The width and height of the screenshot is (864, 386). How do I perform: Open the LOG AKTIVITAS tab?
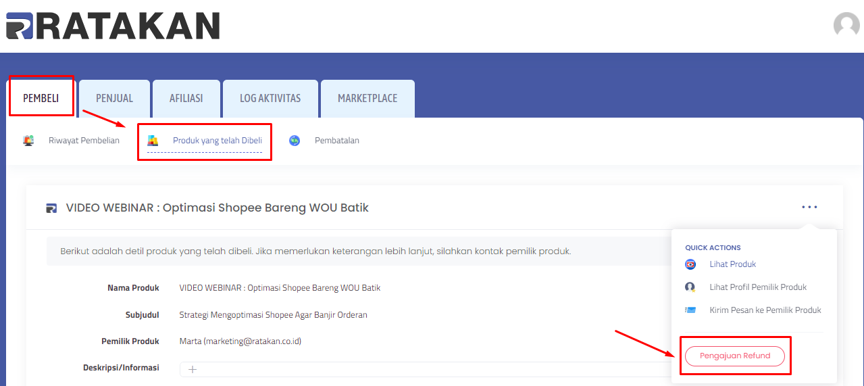coord(270,98)
